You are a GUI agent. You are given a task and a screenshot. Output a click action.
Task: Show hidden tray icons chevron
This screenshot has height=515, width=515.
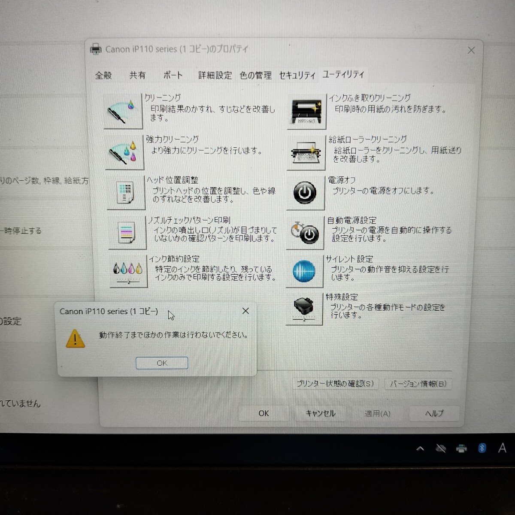pos(420,448)
